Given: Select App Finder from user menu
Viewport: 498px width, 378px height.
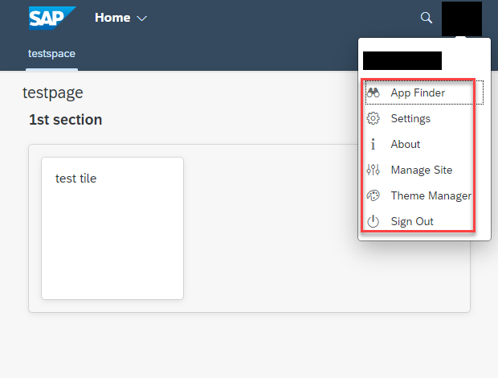Looking at the screenshot, I should 424,92.
